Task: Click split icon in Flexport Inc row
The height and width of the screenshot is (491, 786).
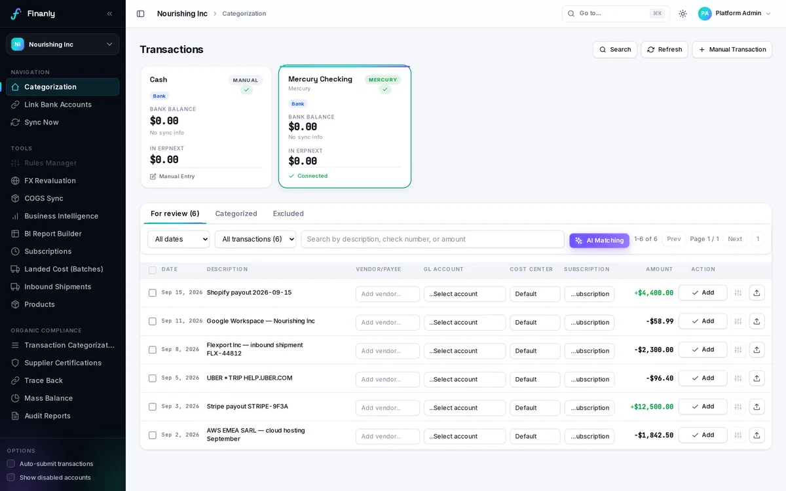Action: coord(738,350)
